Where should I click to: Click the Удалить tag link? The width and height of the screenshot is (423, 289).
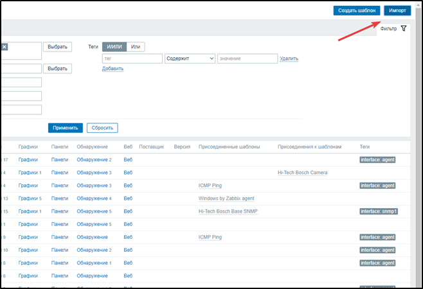coord(289,58)
